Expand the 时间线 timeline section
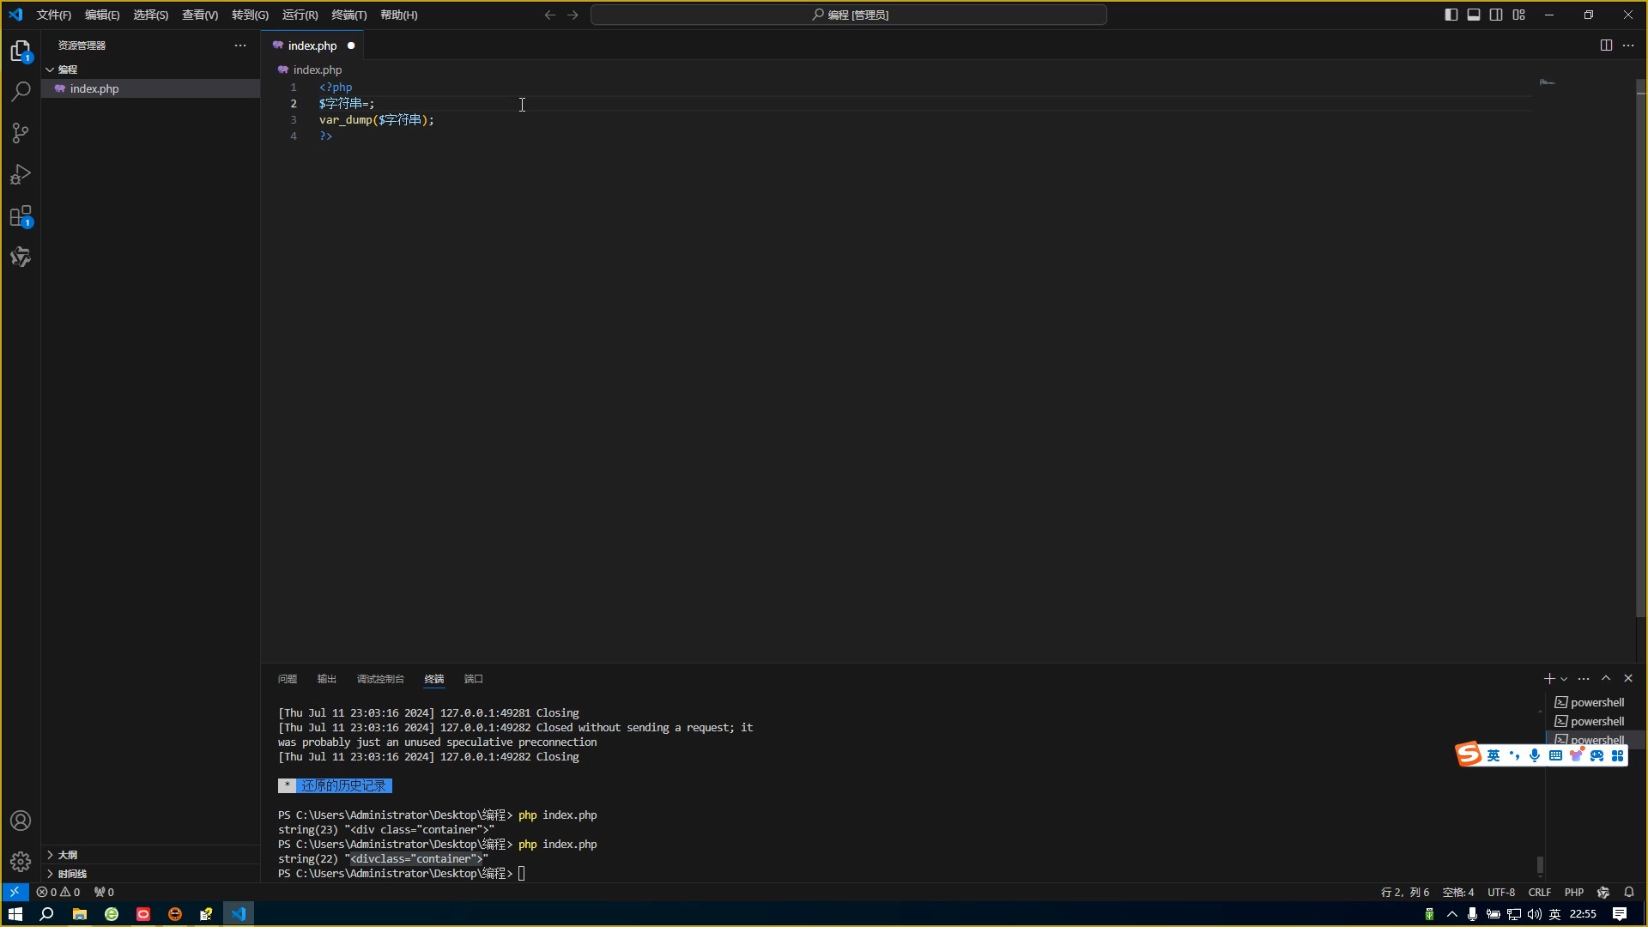The image size is (1648, 927). pyautogui.click(x=72, y=874)
